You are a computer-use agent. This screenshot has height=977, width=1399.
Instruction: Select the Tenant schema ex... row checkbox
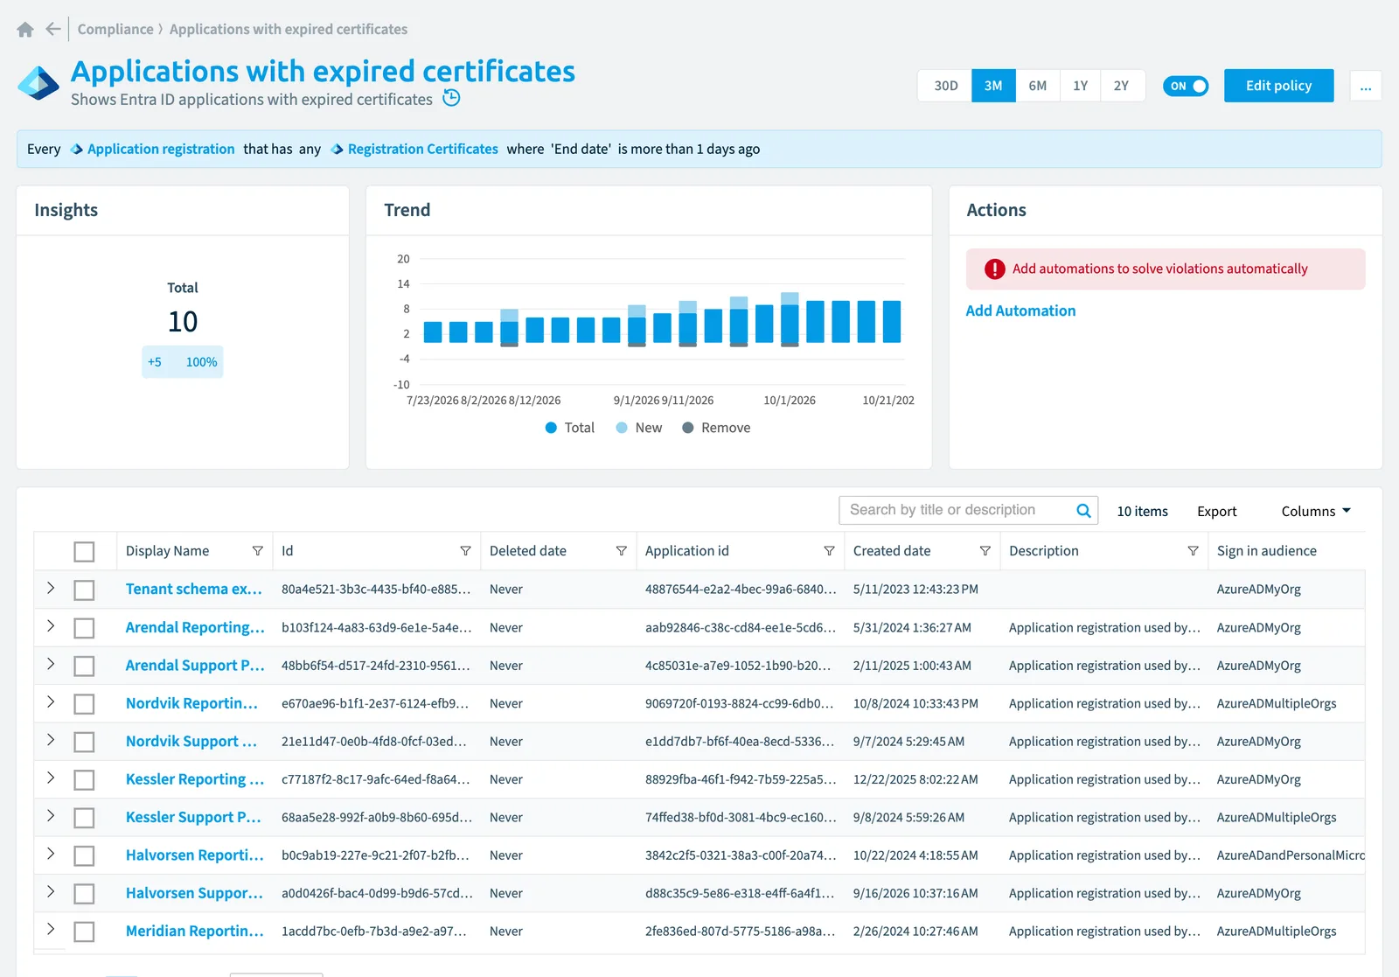(84, 590)
